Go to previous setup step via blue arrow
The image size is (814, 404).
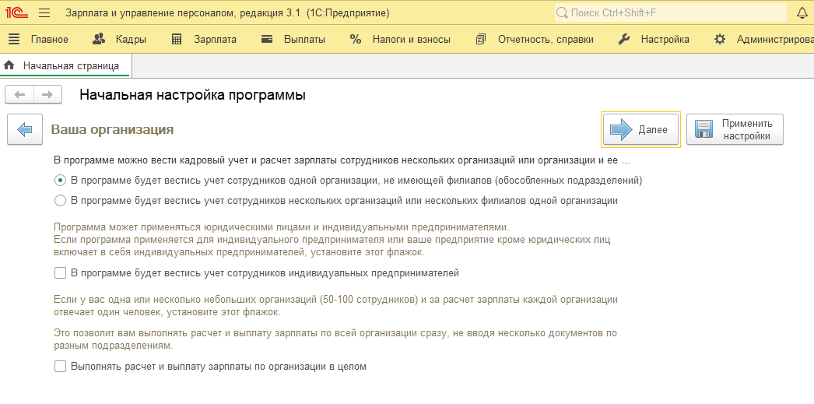tap(25, 129)
